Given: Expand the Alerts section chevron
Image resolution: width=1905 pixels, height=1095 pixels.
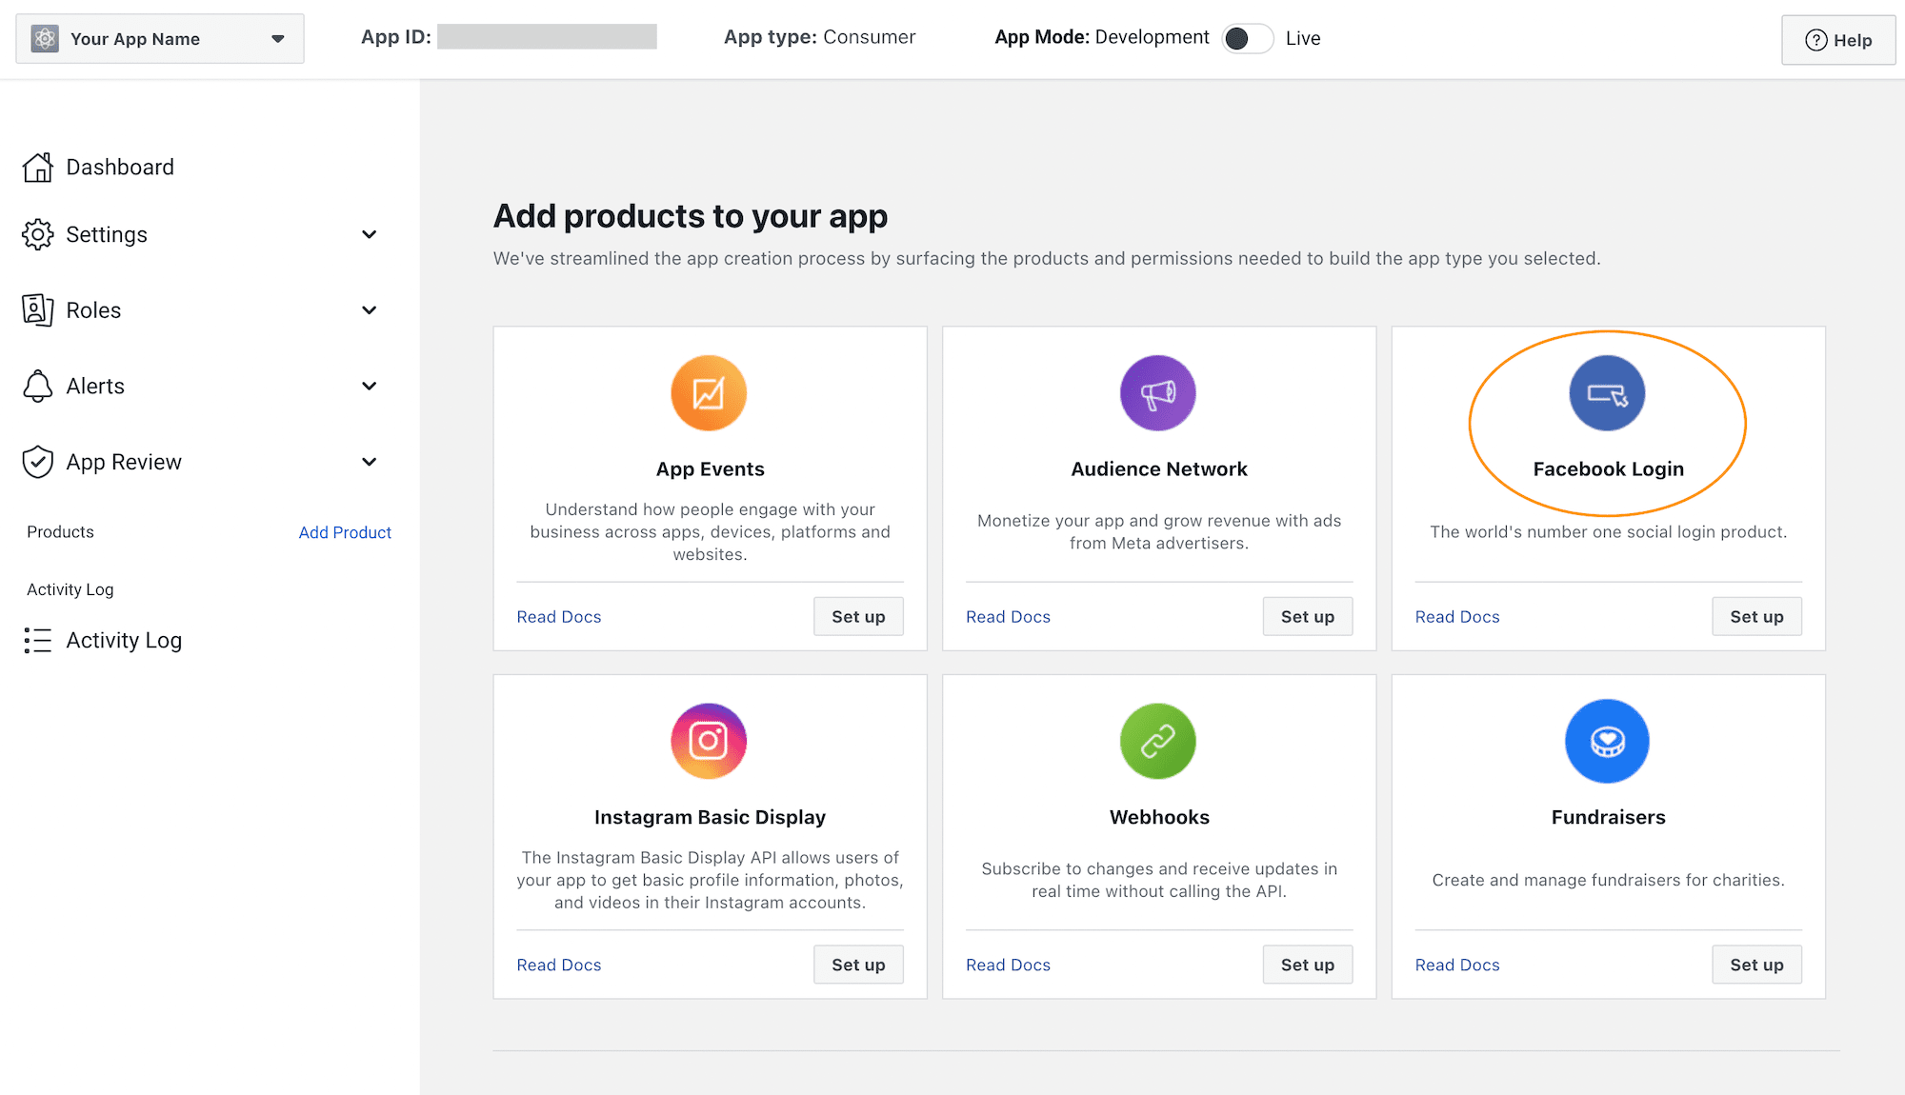Looking at the screenshot, I should (x=370, y=386).
